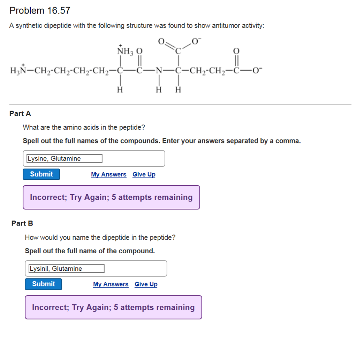The height and width of the screenshot is (341, 357).
Task: Click the Part A incorrect feedback banner
Action: pyautogui.click(x=111, y=197)
